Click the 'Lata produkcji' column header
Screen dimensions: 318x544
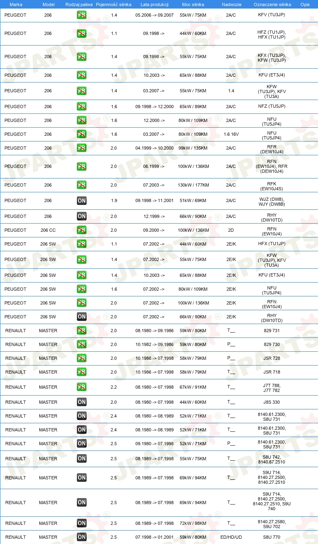[155, 4]
